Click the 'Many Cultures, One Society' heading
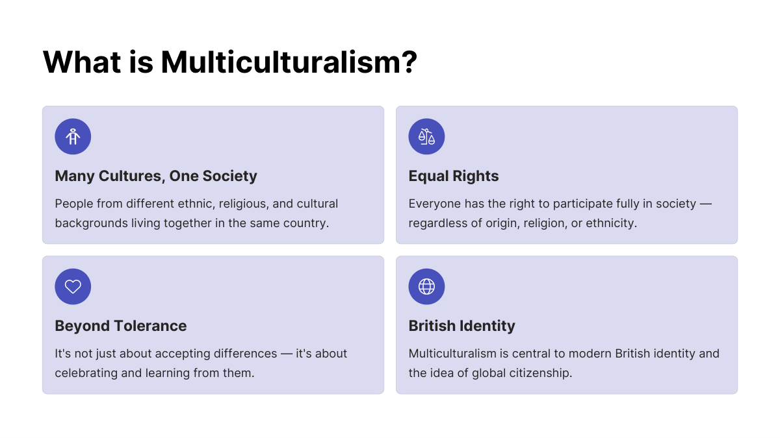780x438 pixels. (x=156, y=176)
